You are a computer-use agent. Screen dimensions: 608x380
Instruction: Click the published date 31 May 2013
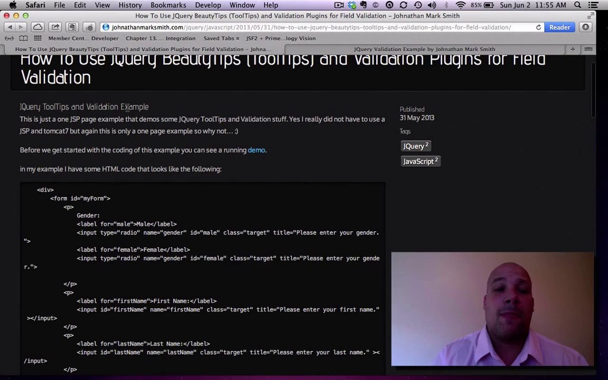click(x=417, y=118)
